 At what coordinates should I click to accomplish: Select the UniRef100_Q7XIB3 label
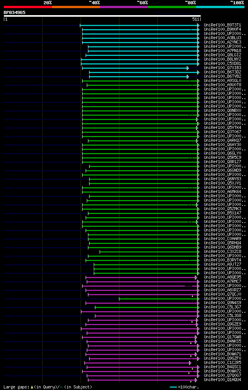(222, 68)
